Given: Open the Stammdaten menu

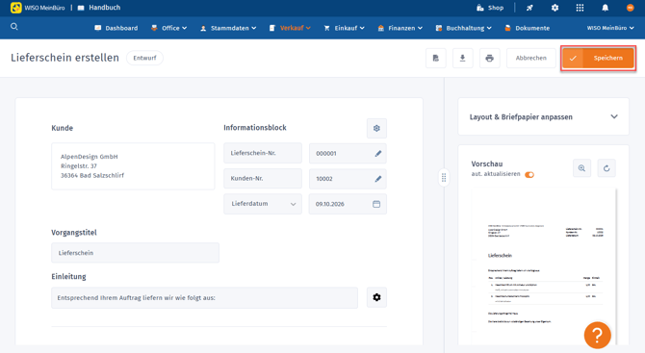Looking at the screenshot, I should pos(228,28).
